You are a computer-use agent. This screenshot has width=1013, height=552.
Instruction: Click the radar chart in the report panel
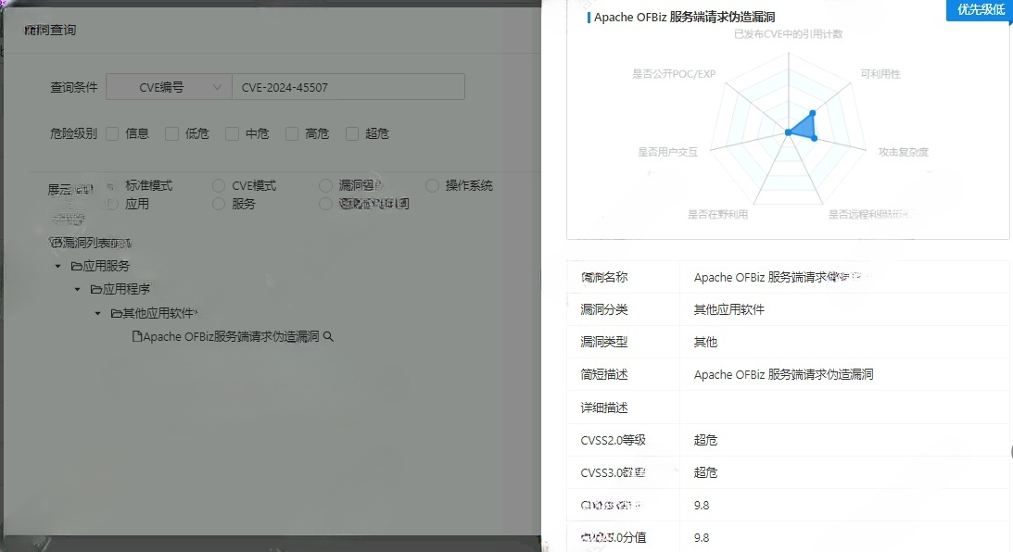(788, 130)
